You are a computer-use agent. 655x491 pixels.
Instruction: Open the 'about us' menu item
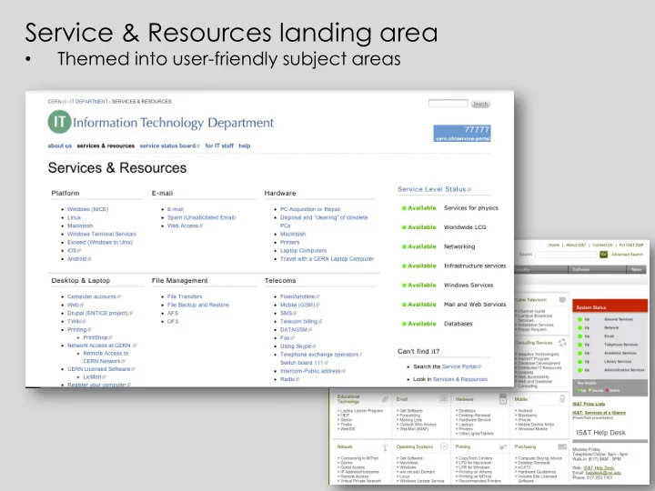tap(60, 145)
